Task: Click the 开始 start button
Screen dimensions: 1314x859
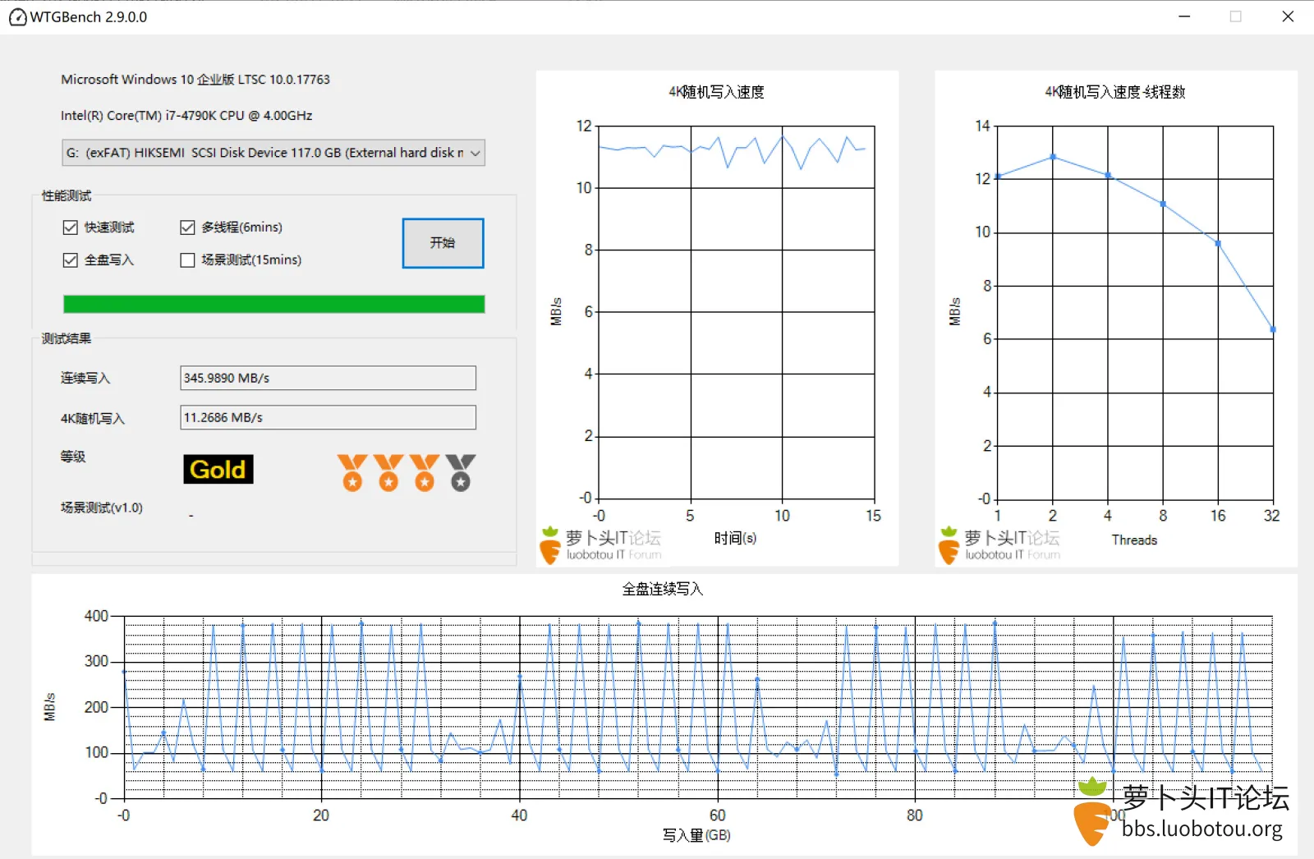Action: click(443, 243)
